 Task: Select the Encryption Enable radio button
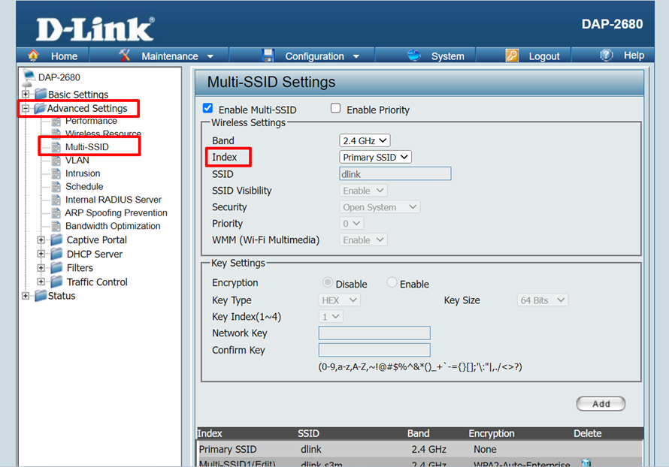pyautogui.click(x=392, y=282)
